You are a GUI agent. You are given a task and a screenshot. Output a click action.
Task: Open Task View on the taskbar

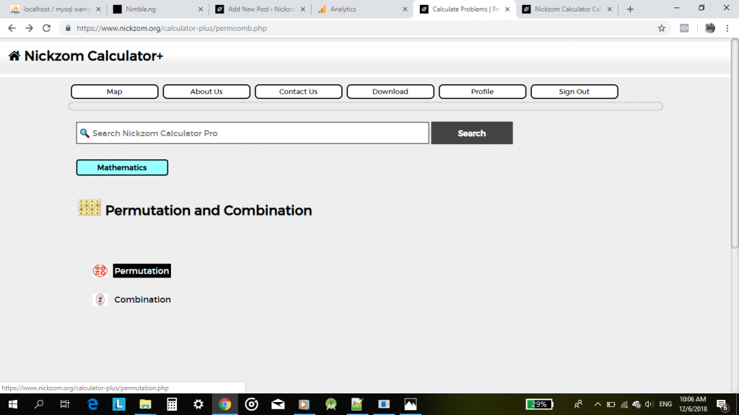[64, 404]
